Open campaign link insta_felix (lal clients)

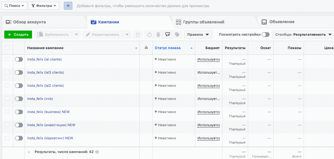coord(45,59)
